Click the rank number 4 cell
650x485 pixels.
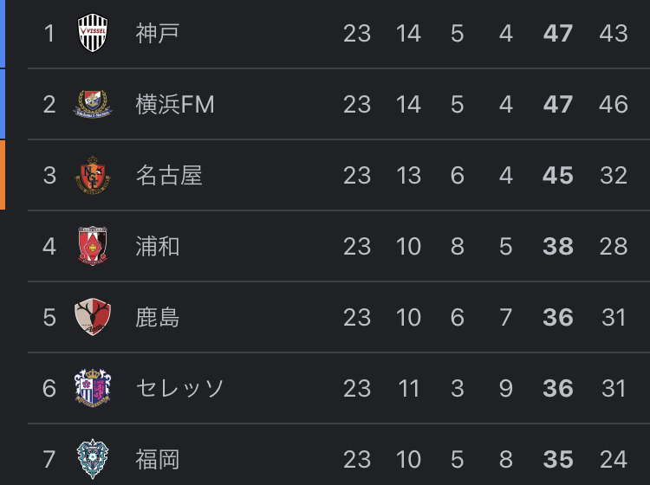[x=49, y=247]
